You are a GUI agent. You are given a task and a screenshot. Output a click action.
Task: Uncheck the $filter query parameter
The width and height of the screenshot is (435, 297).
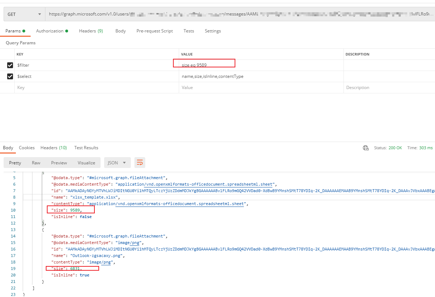coord(10,65)
